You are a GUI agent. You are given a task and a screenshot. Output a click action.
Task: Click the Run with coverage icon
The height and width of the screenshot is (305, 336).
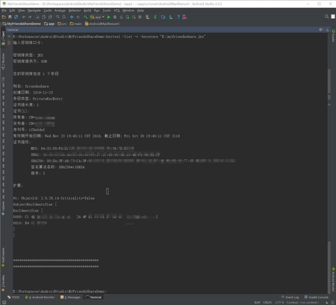pos(121,17)
